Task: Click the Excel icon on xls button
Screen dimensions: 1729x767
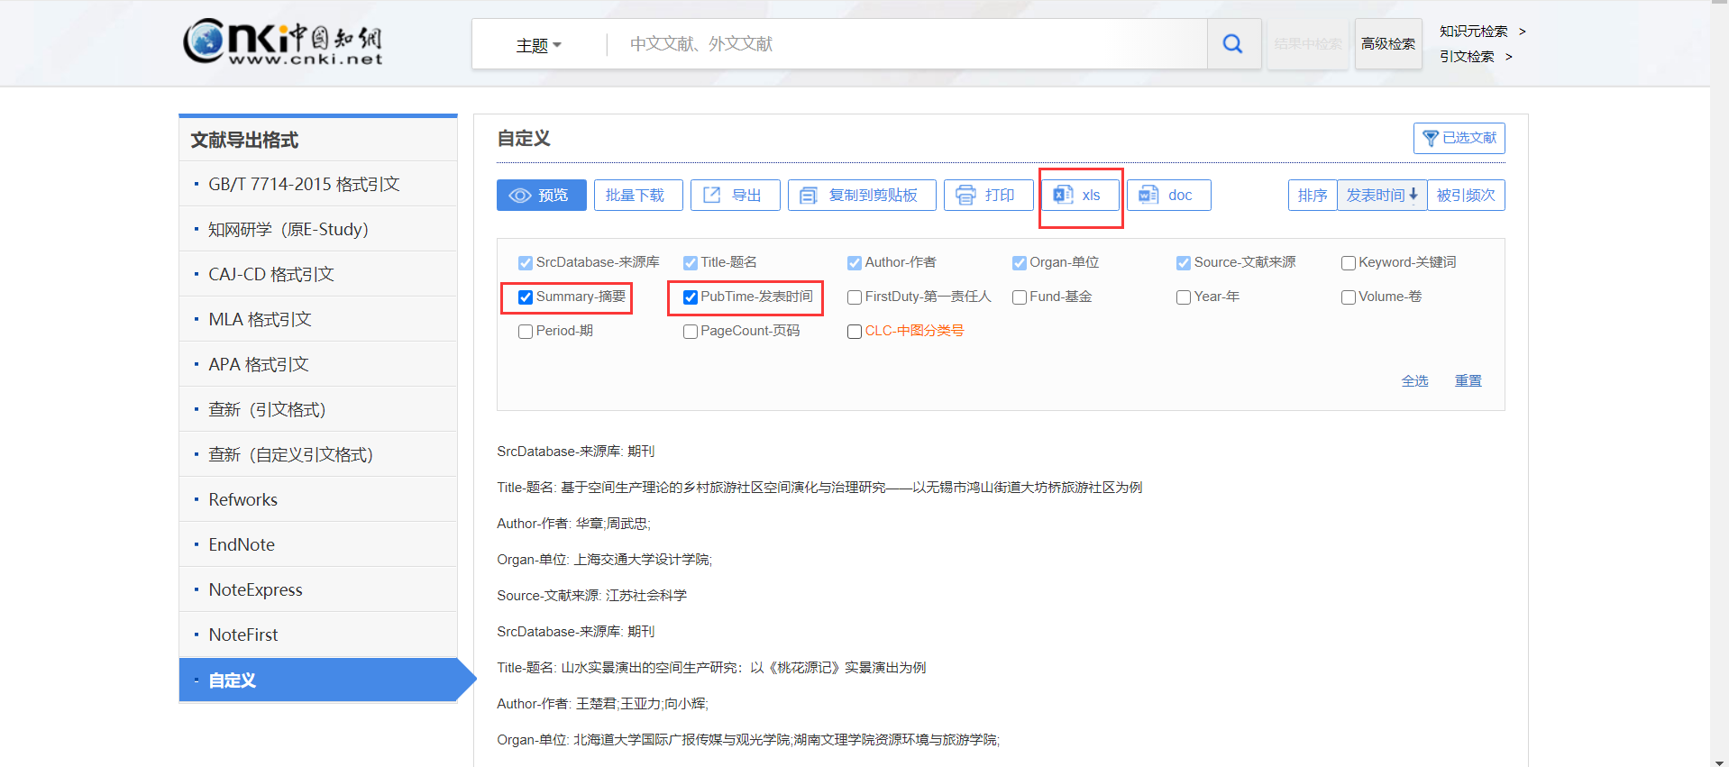Action: (1064, 195)
